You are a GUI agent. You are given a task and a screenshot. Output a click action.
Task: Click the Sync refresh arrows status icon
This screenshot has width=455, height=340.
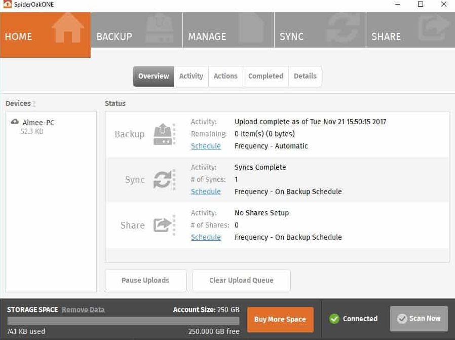(x=162, y=179)
